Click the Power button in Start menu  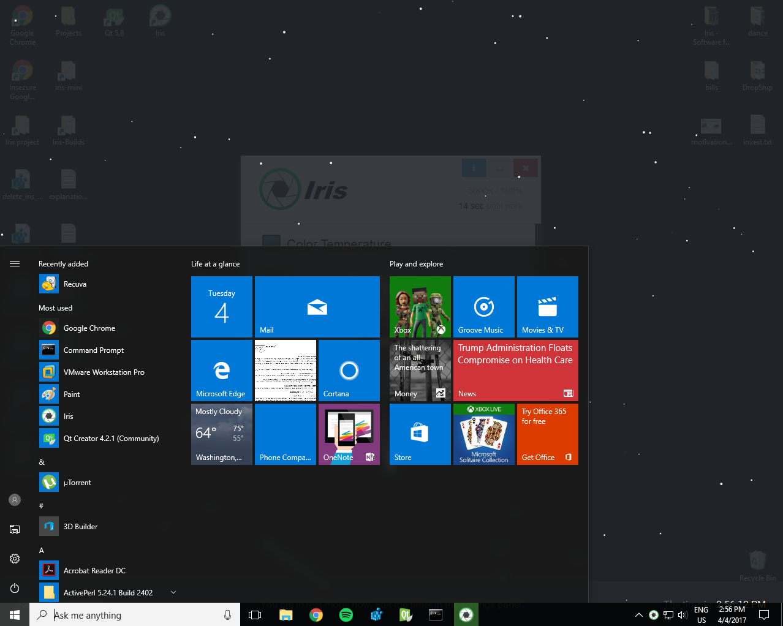click(x=15, y=588)
